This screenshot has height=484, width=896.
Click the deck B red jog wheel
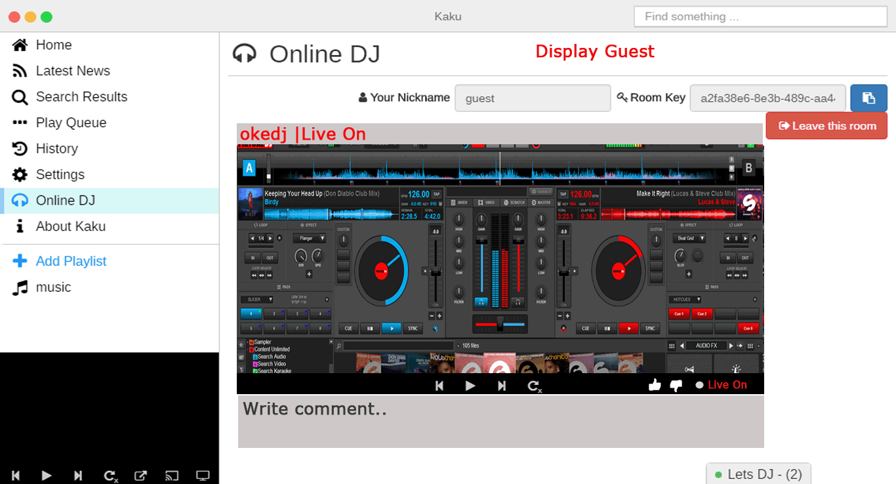618,270
